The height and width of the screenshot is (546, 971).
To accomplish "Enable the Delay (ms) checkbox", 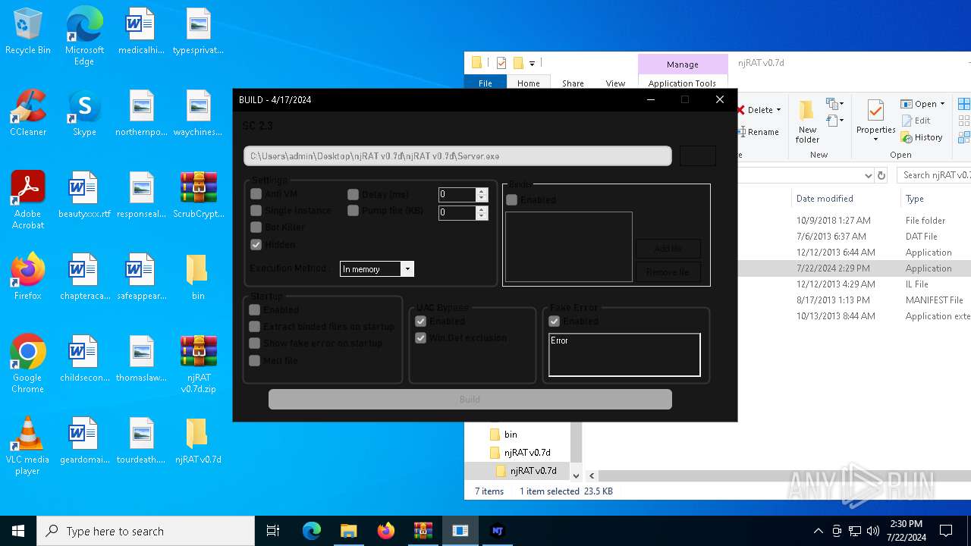I will pos(354,194).
